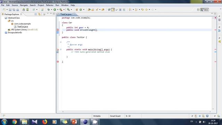Click the error marker beside driveStraight line
The height and width of the screenshot is (125, 222).
58,30
